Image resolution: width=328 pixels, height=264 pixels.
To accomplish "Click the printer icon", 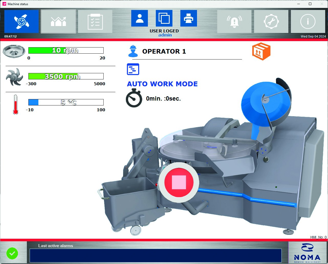I will (x=189, y=18).
